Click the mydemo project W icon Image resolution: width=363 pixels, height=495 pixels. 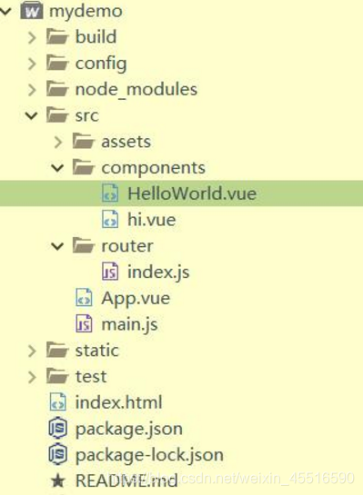pyautogui.click(x=32, y=11)
